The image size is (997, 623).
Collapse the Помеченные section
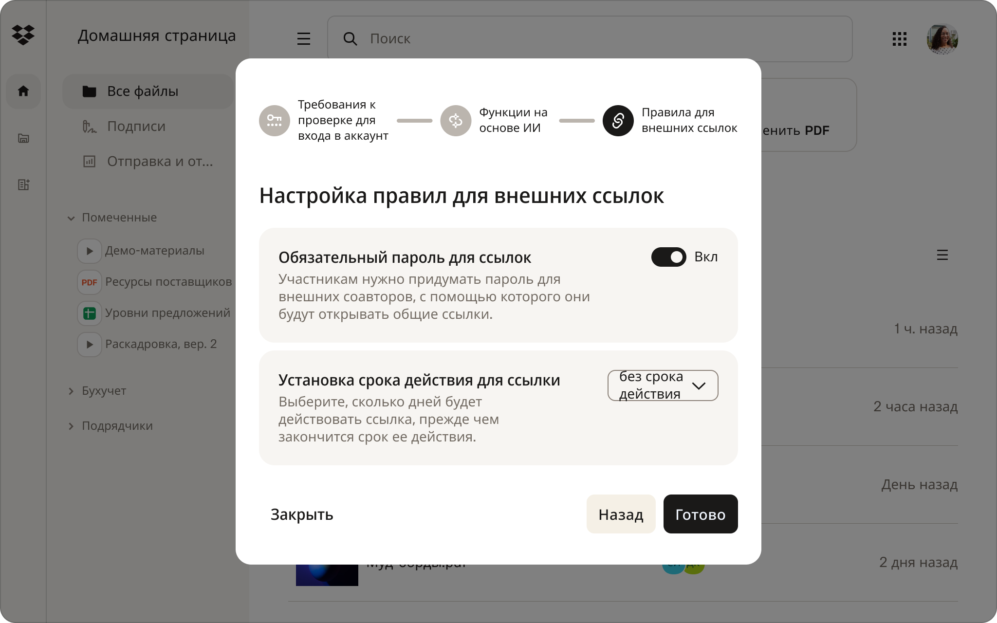pyautogui.click(x=71, y=218)
